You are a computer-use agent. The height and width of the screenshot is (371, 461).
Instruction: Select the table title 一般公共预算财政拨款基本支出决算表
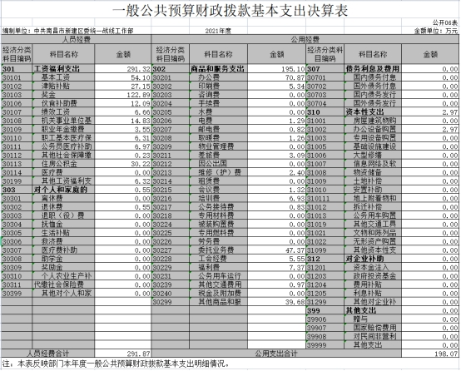230,11
